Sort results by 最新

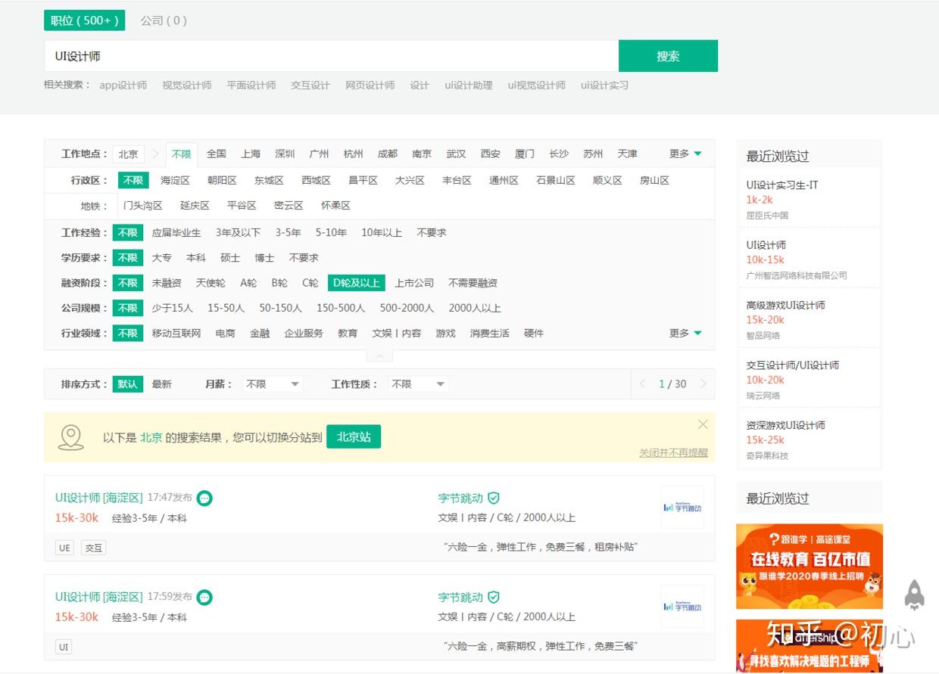[x=162, y=384]
